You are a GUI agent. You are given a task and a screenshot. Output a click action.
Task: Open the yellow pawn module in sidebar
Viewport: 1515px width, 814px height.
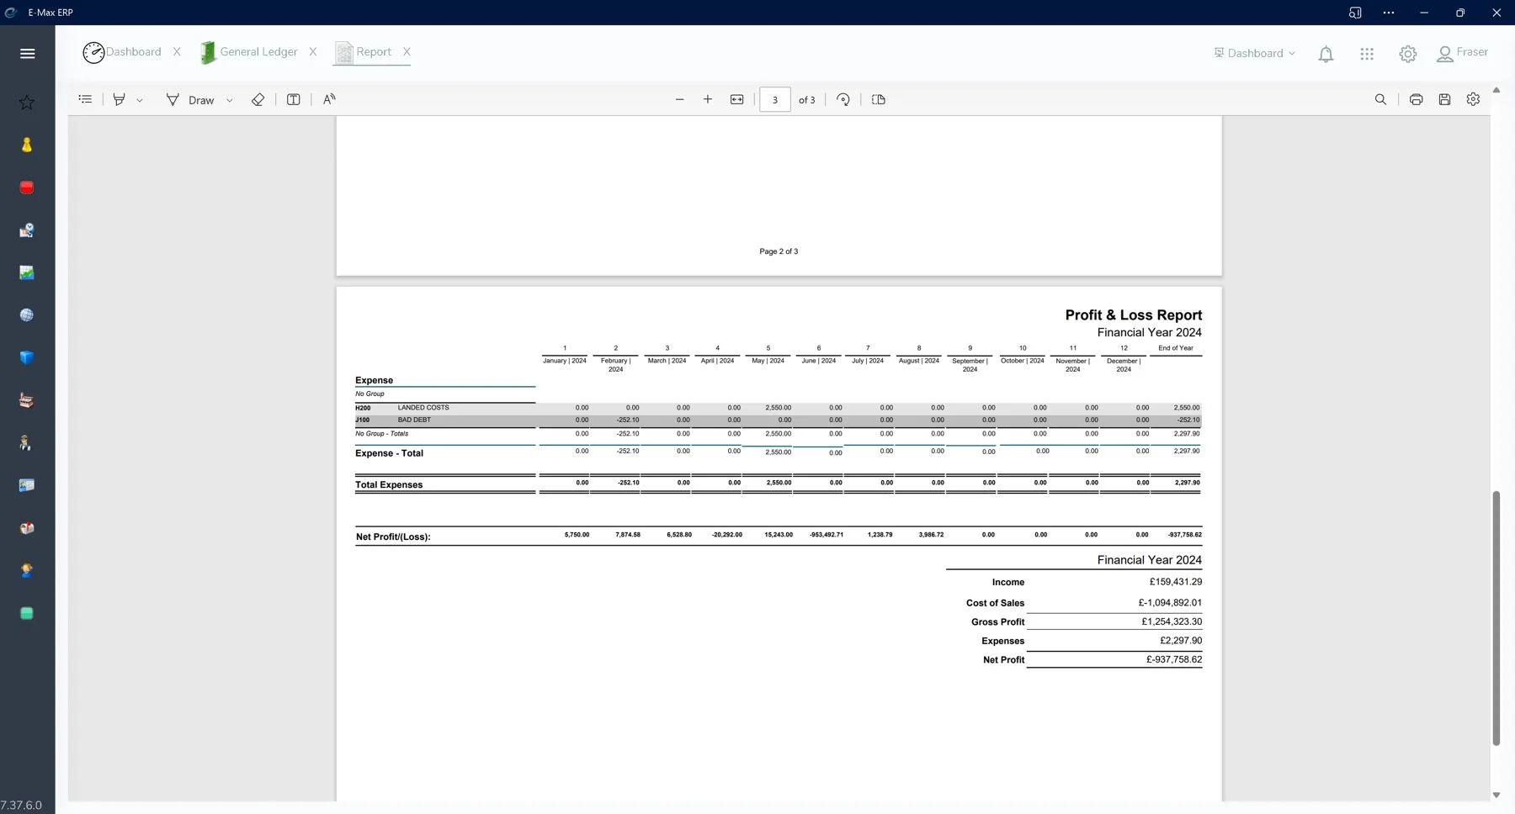coord(27,145)
